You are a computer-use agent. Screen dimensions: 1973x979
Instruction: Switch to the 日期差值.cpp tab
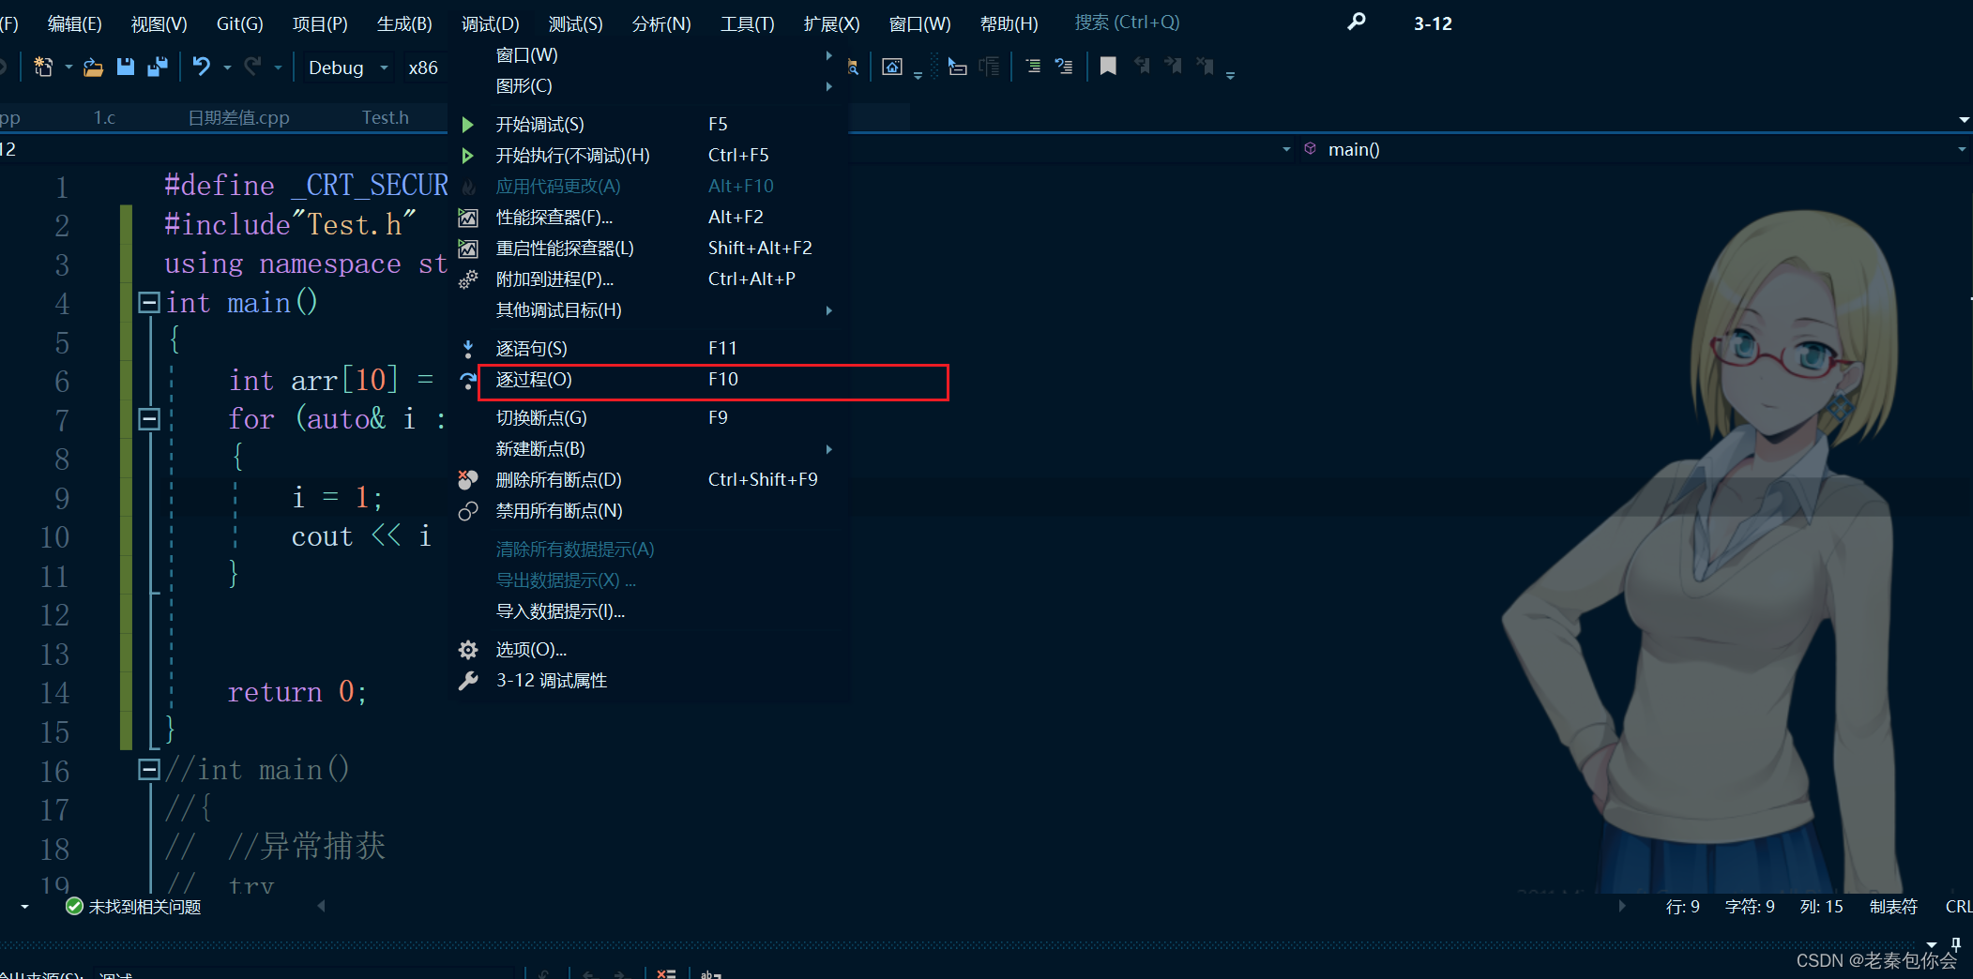coord(239,117)
